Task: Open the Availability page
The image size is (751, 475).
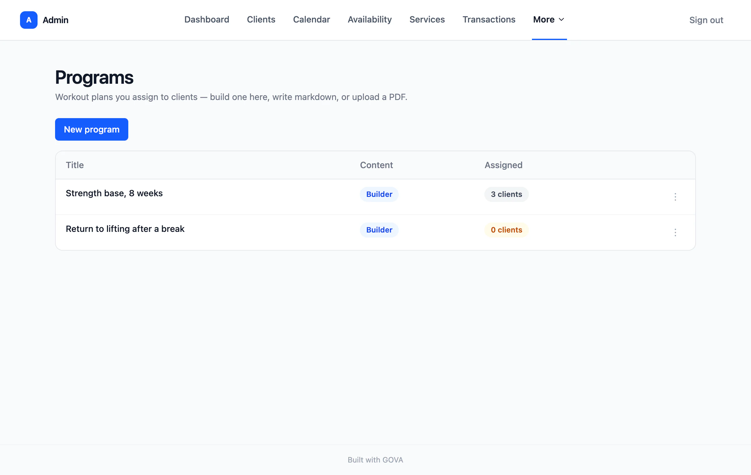Action: [370, 19]
